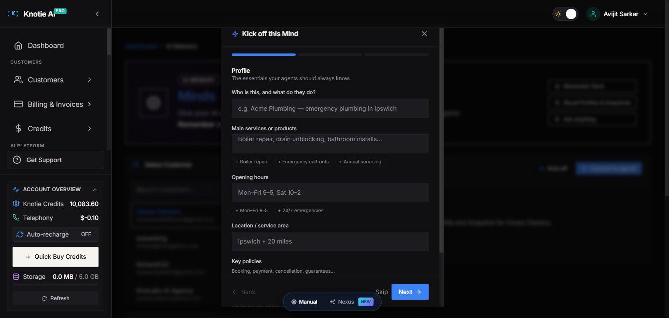This screenshot has width=669, height=318.
Task: Click the Dashboard home icon
Action: (x=18, y=45)
